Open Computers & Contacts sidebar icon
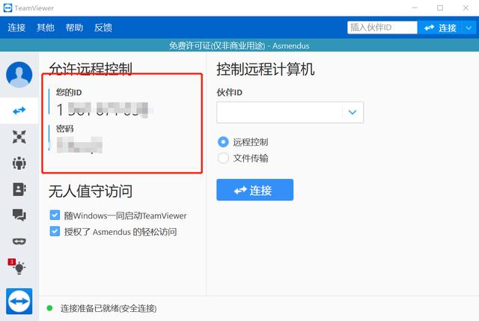 [19, 189]
